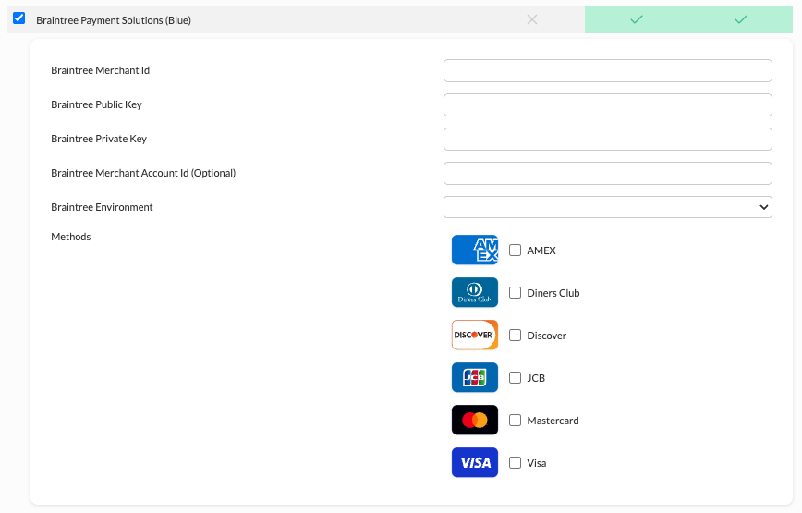802x513 pixels.
Task: Click the Mastercard label text
Action: point(553,421)
